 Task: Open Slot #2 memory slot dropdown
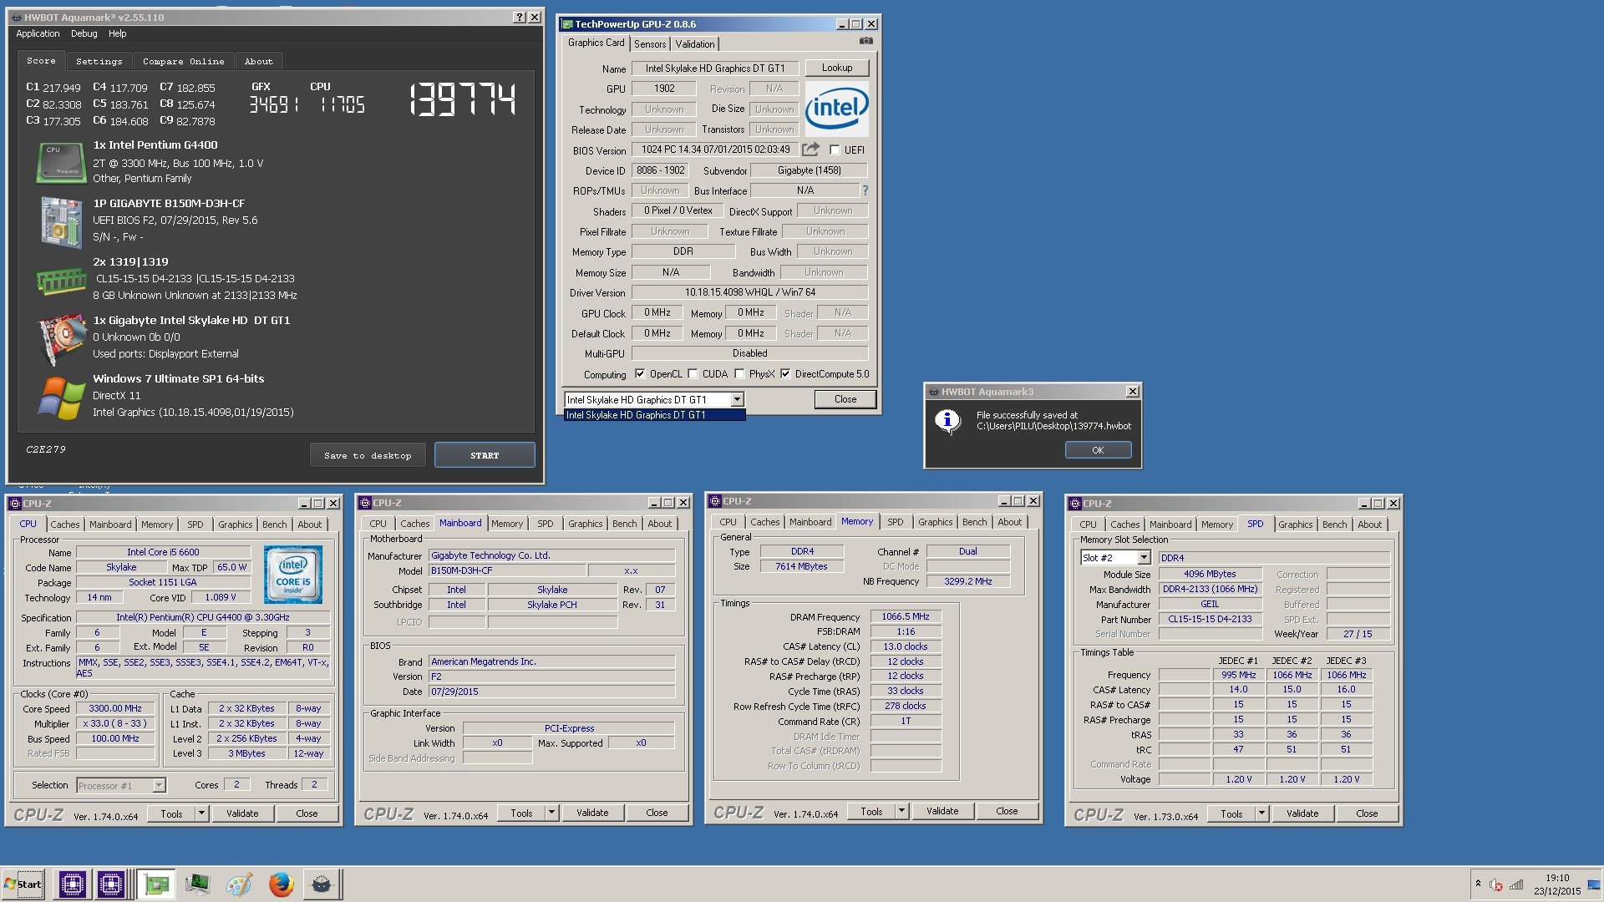tap(1144, 558)
